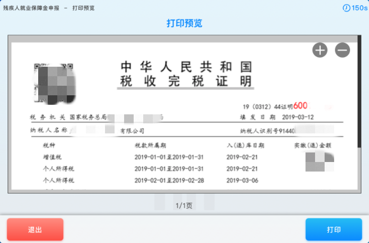The image size is (369, 243).
Task: Click the 入(退)库日期 column header
Action: [245, 145]
